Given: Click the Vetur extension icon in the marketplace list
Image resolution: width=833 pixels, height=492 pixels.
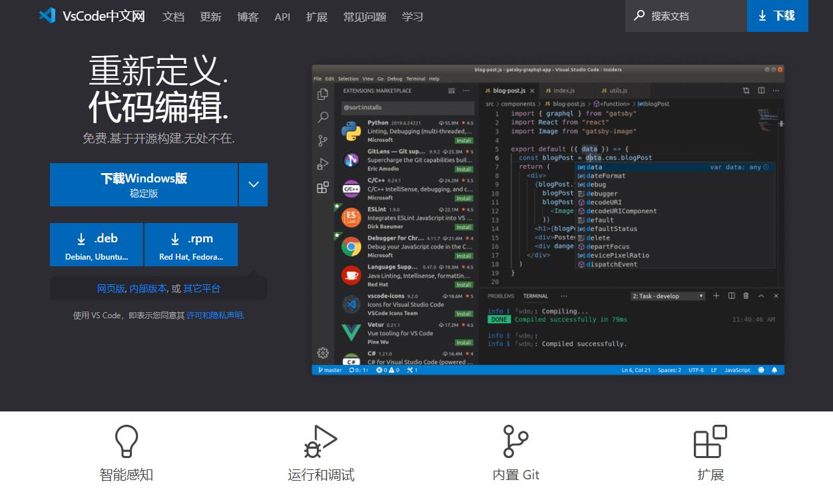Looking at the screenshot, I should 352,333.
